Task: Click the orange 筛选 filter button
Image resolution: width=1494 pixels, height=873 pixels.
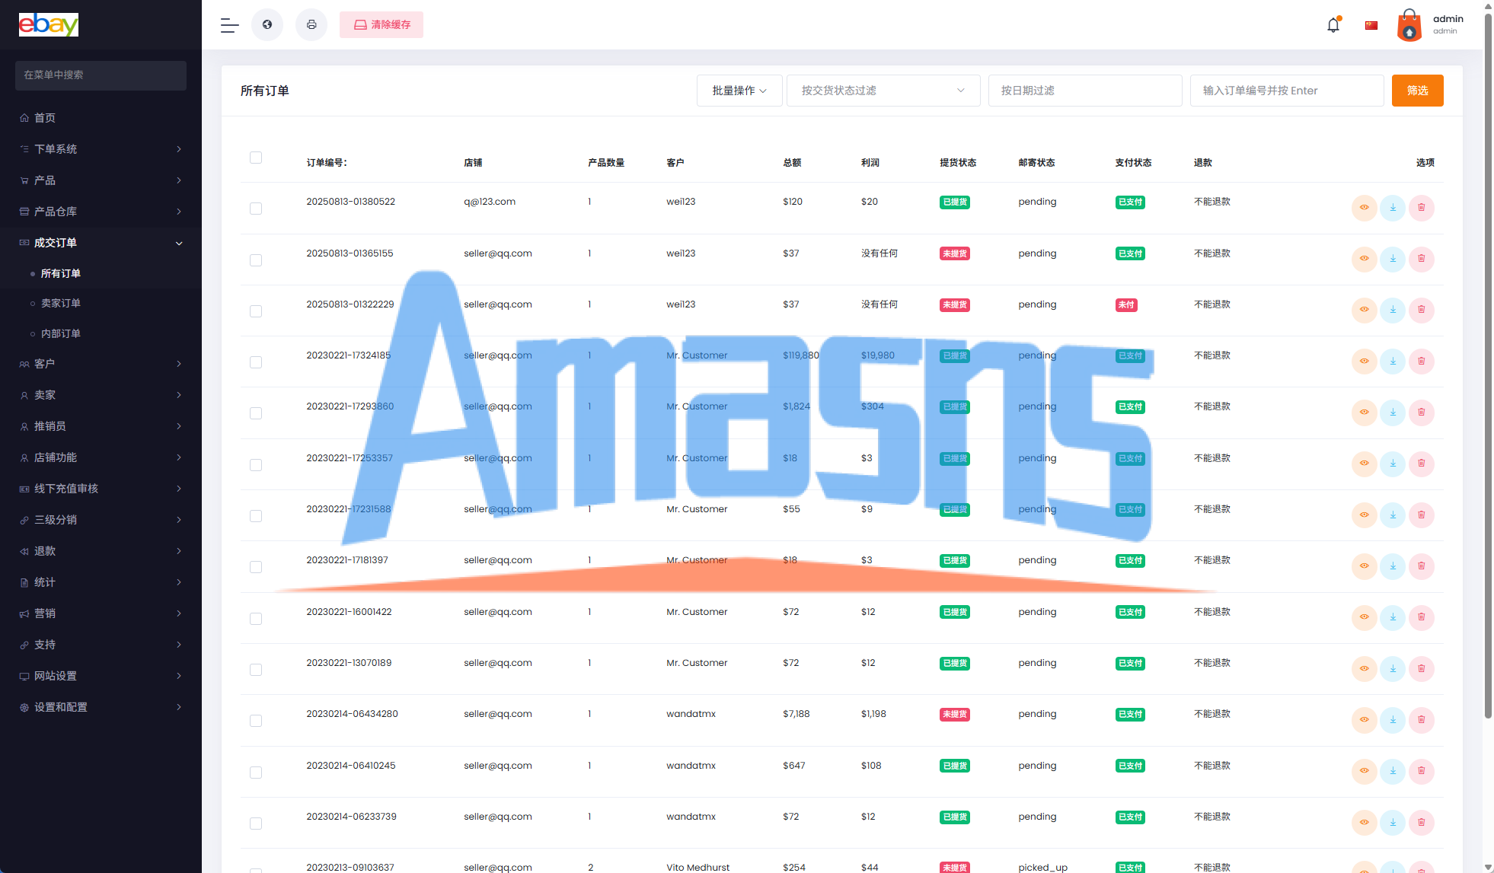Action: tap(1417, 91)
